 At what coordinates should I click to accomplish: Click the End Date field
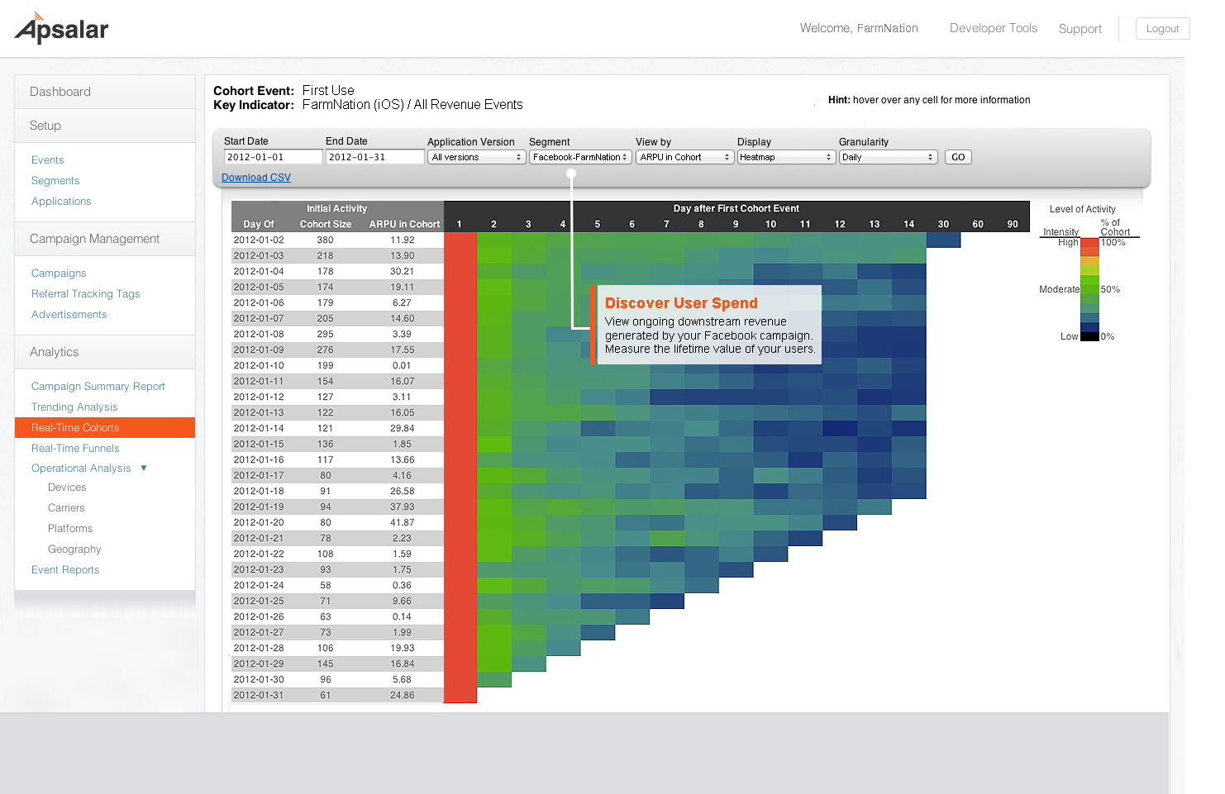pos(374,157)
